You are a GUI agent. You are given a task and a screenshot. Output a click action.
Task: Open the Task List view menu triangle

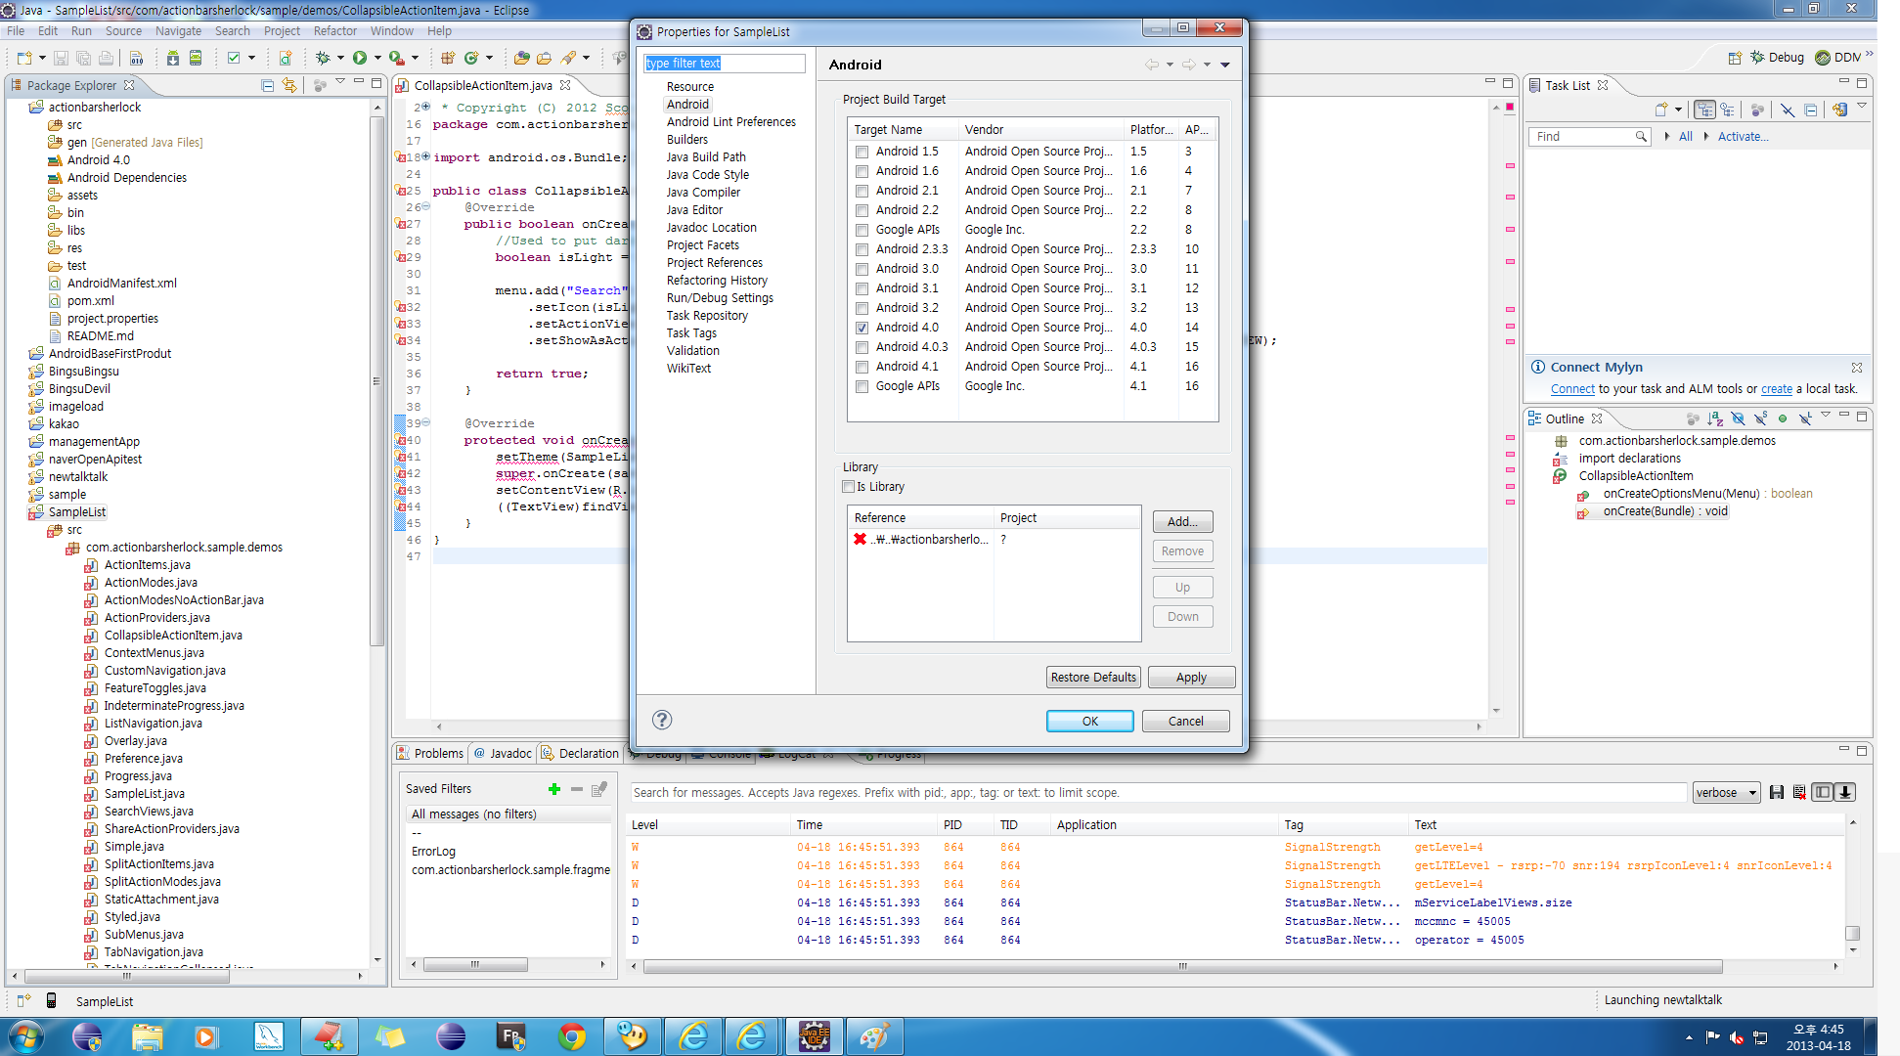(1861, 106)
